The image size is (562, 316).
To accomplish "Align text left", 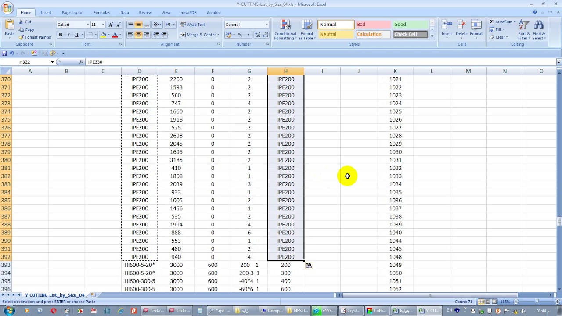I will 130,35.
